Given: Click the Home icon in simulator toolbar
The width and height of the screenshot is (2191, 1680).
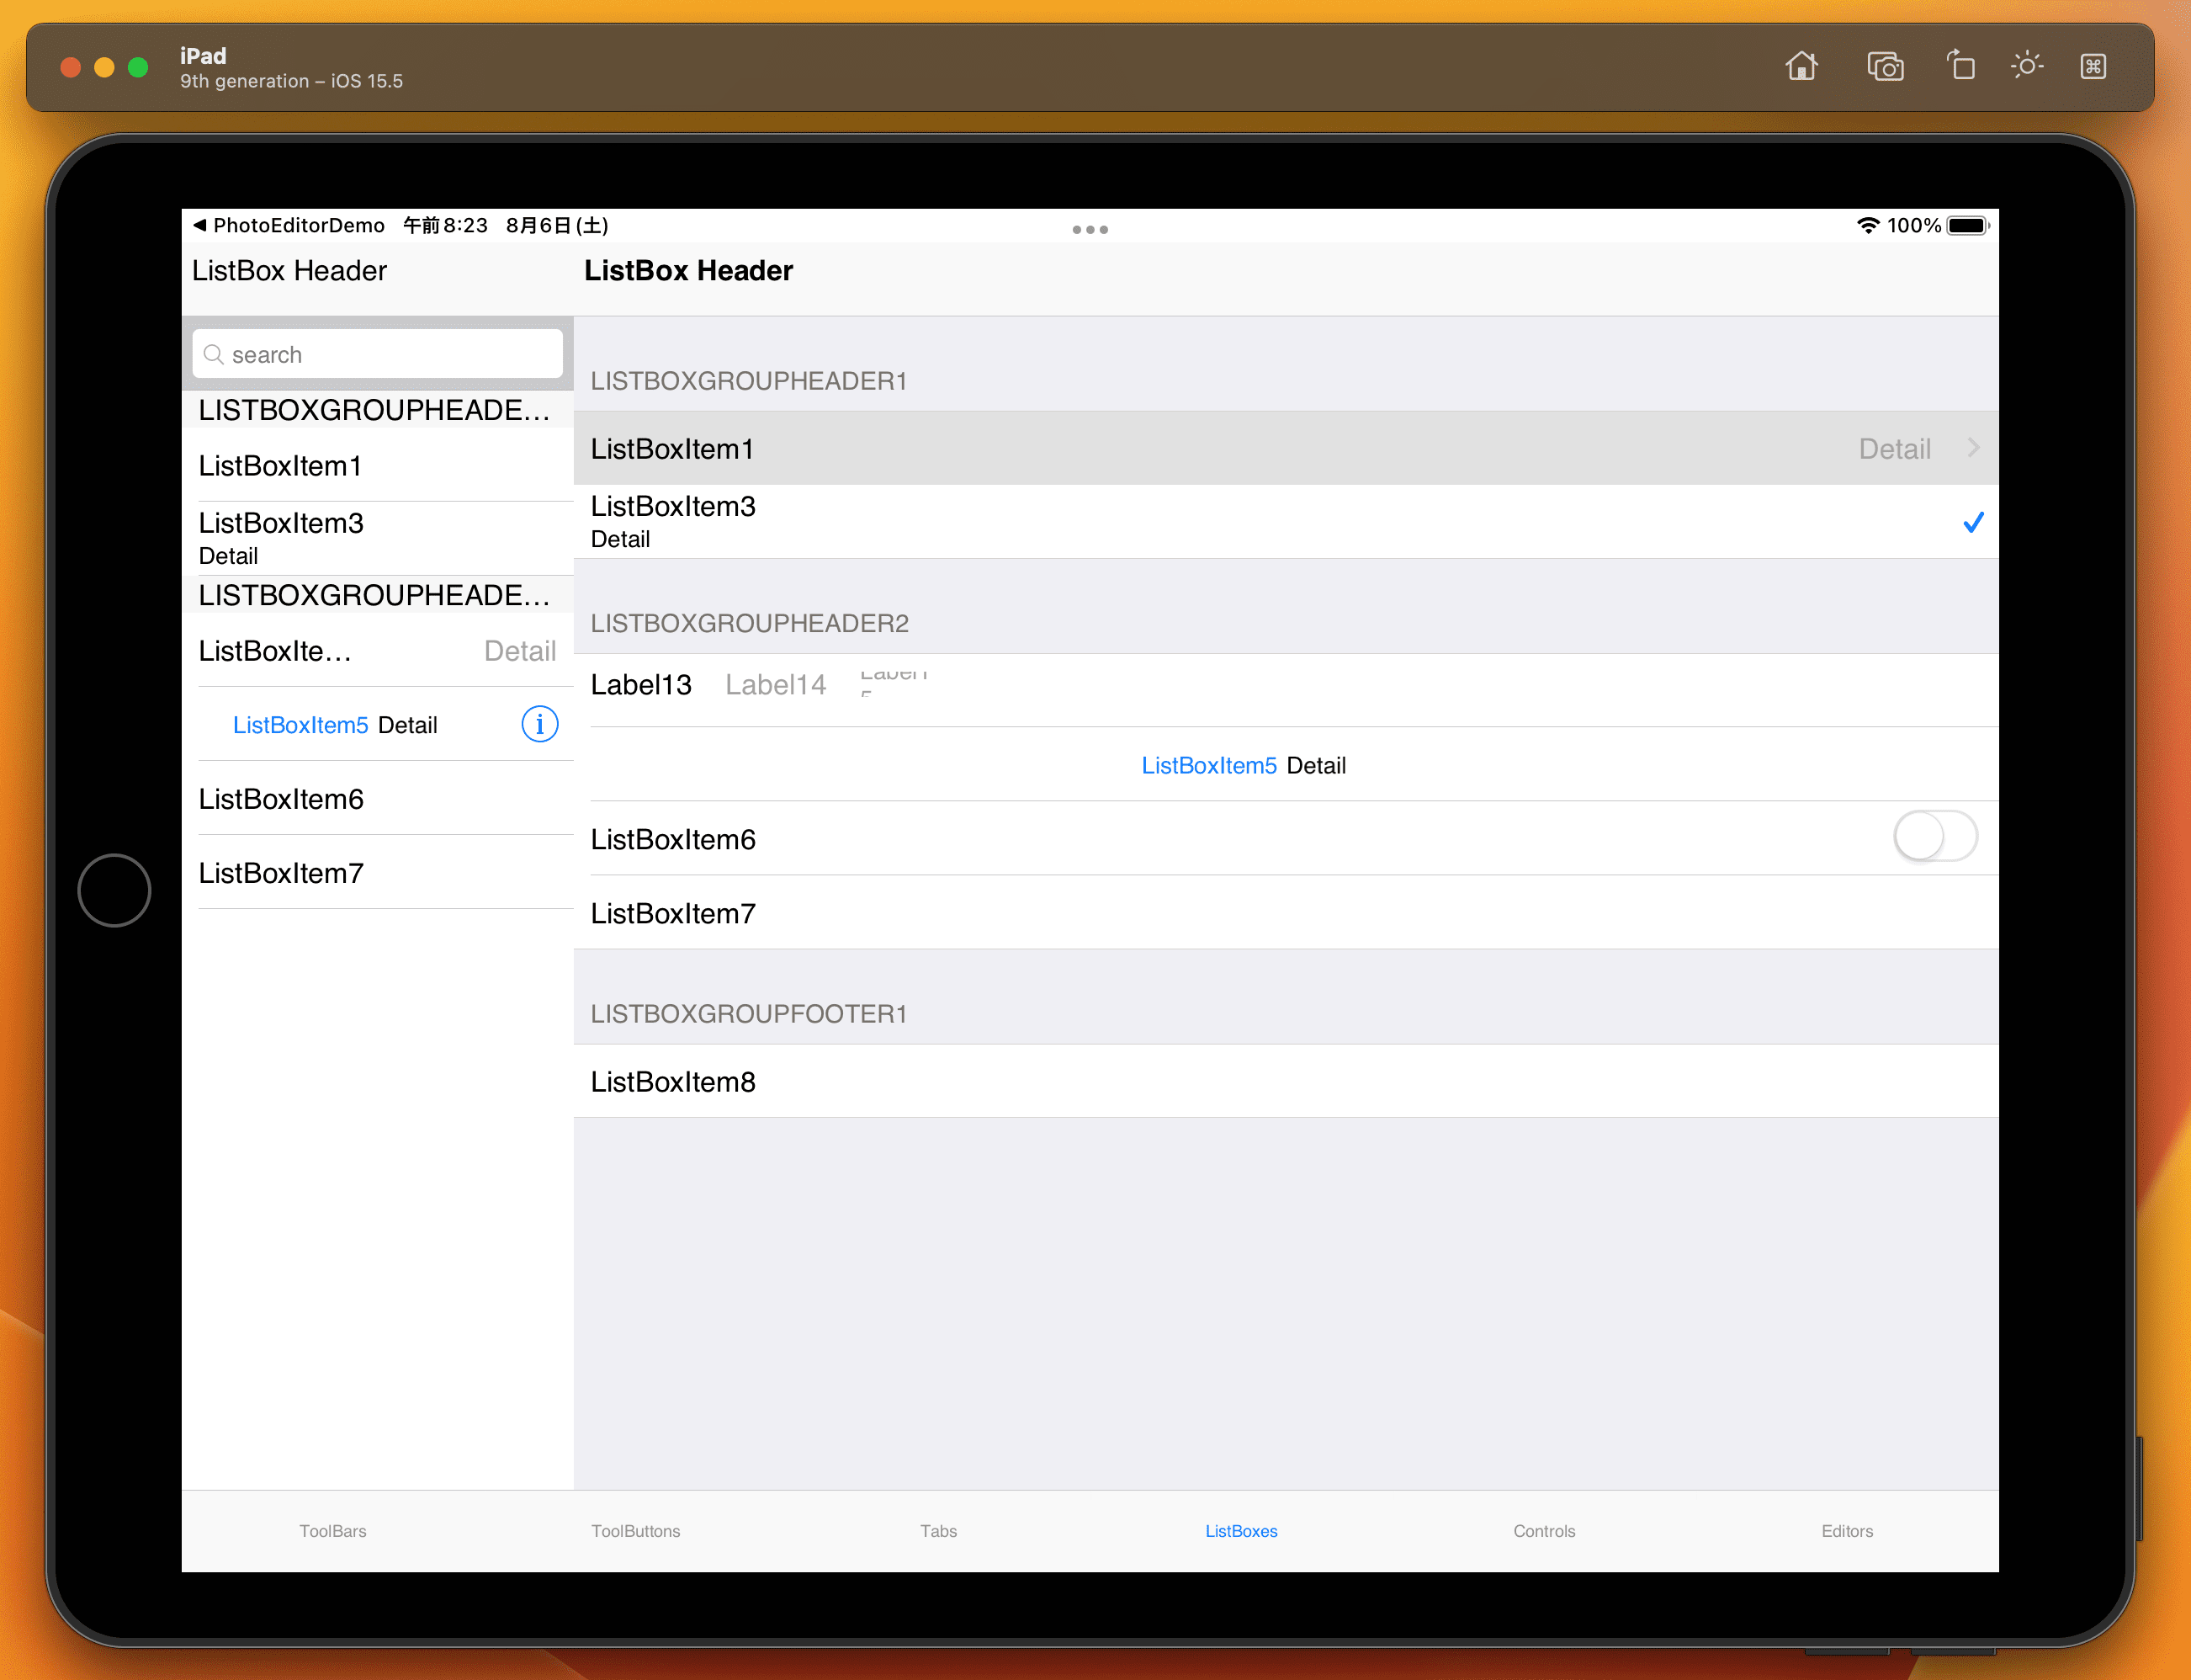Looking at the screenshot, I should coord(1801,66).
